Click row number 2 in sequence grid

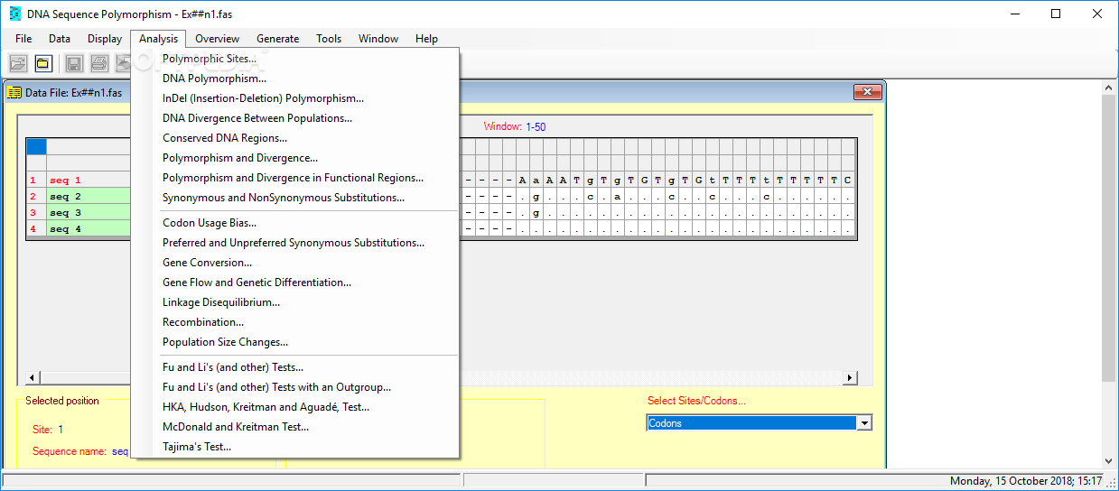tap(36, 197)
